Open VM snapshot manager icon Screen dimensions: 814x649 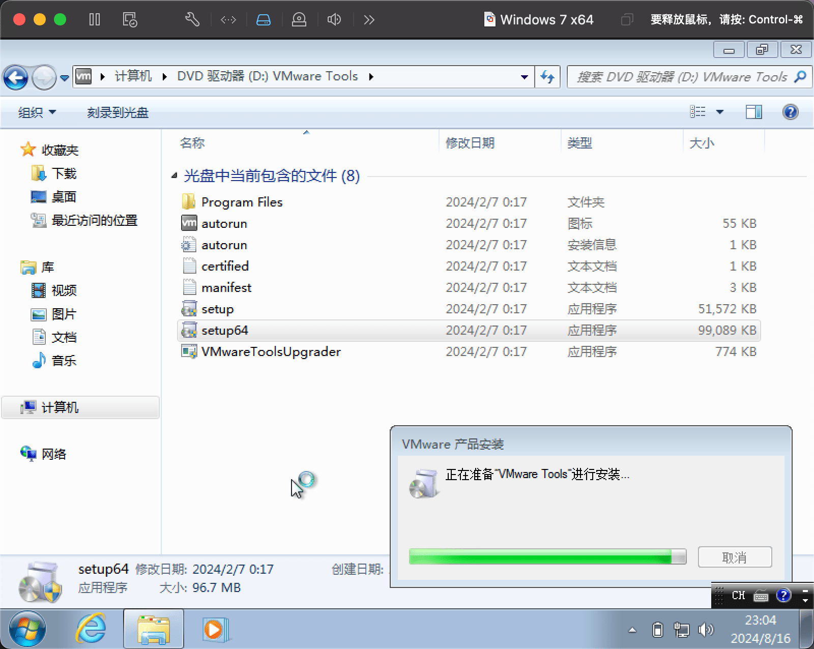[x=130, y=20]
